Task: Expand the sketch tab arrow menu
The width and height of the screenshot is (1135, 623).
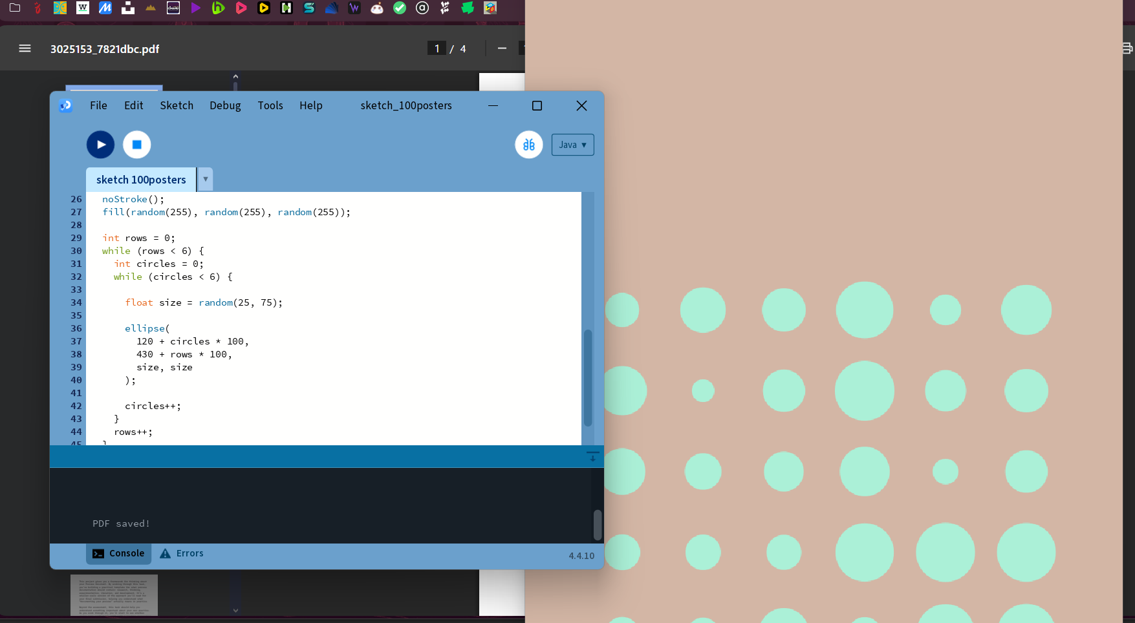Action: [205, 180]
